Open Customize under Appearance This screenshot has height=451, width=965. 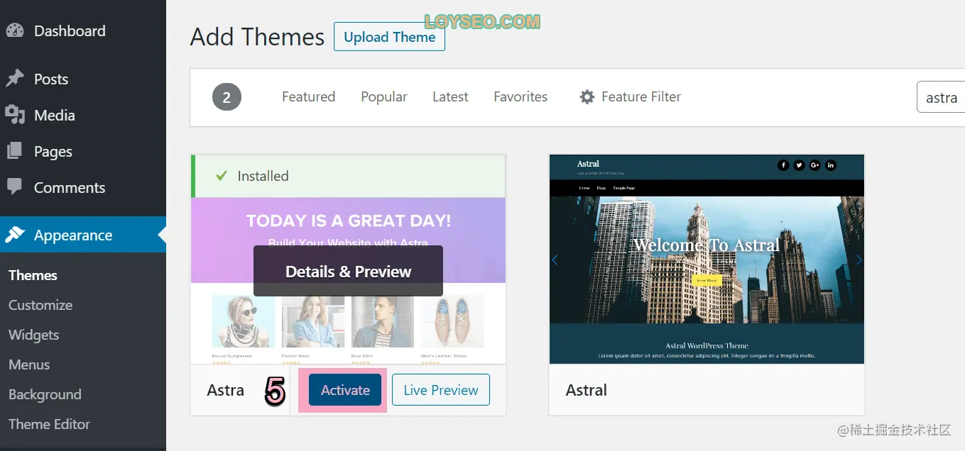40,305
